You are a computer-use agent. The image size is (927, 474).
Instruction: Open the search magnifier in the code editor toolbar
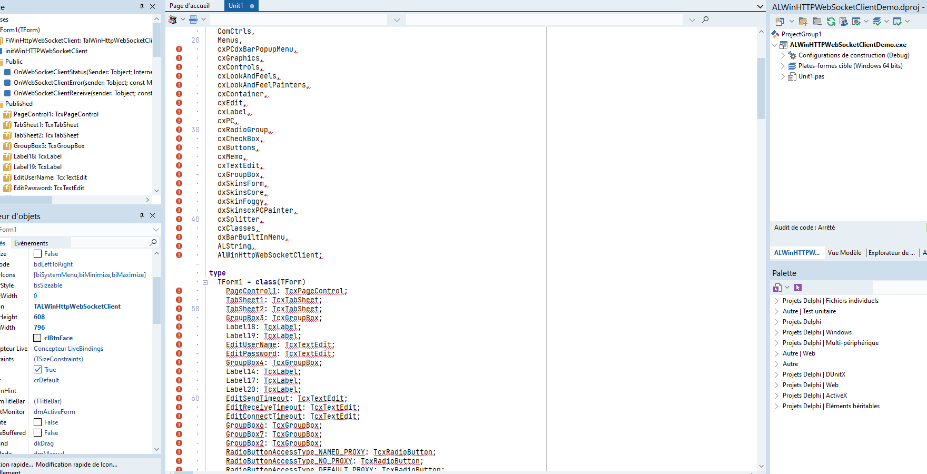click(705, 19)
